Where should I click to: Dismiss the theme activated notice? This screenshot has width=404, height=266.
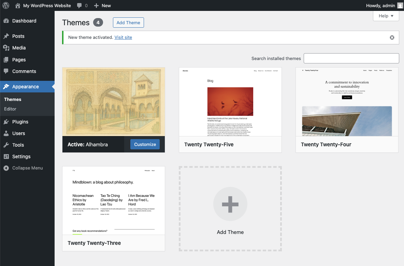392,38
